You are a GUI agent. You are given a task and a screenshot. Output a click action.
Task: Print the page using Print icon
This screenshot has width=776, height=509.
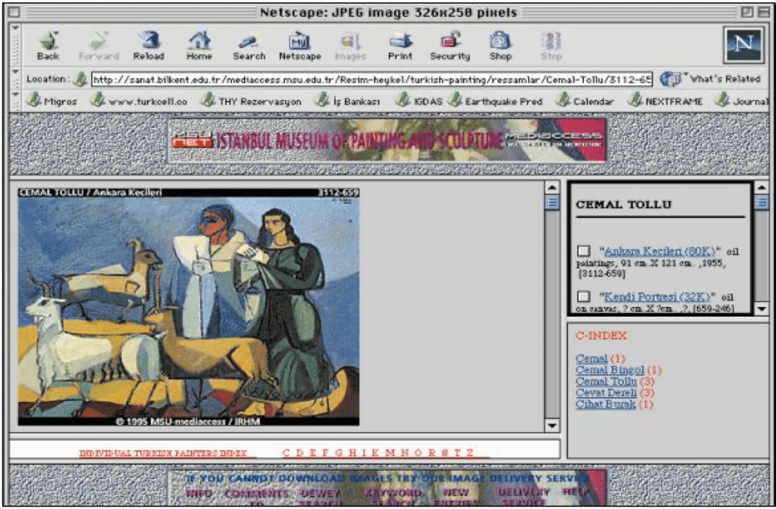[400, 46]
